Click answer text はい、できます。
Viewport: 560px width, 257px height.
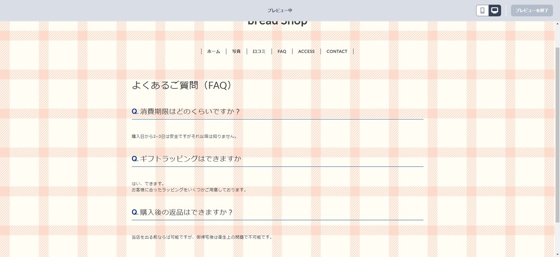click(149, 183)
